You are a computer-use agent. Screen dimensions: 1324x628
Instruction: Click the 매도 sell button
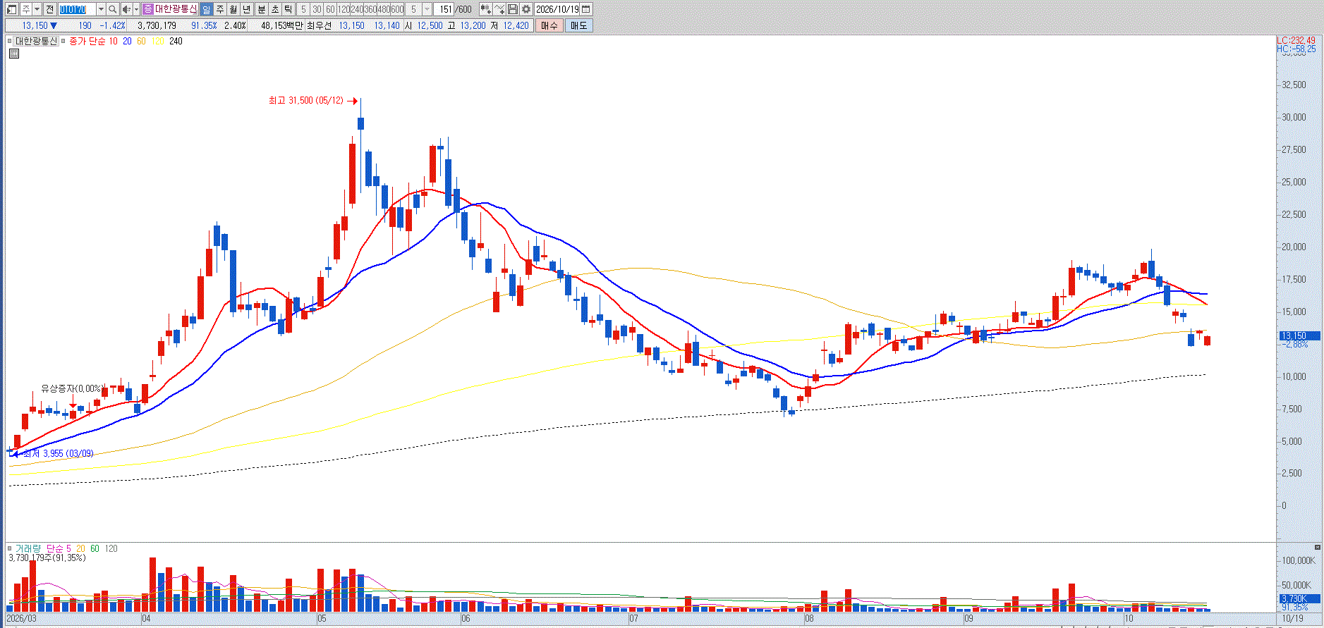(578, 25)
